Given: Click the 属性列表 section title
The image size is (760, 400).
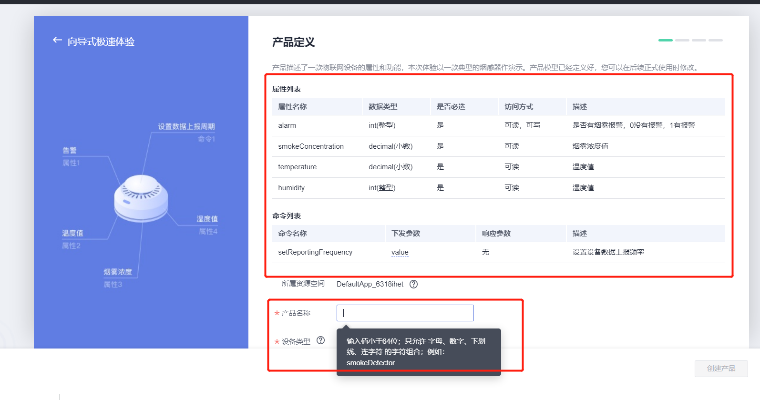Looking at the screenshot, I should pyautogui.click(x=287, y=89).
